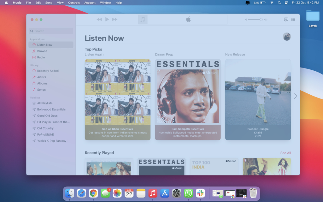Launch Google Chrome from the Dock
Image resolution: width=323 pixels, height=202 pixels.
coord(93,193)
